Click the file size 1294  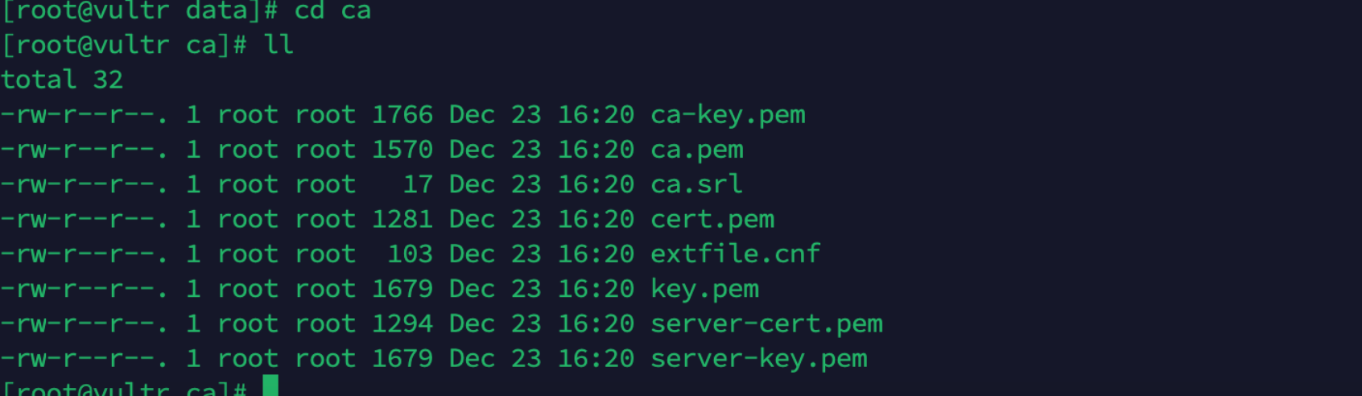point(402,324)
